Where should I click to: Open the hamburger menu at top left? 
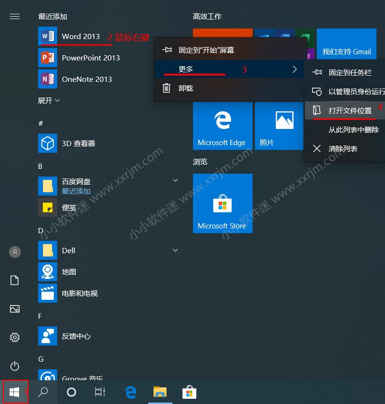[x=14, y=16]
